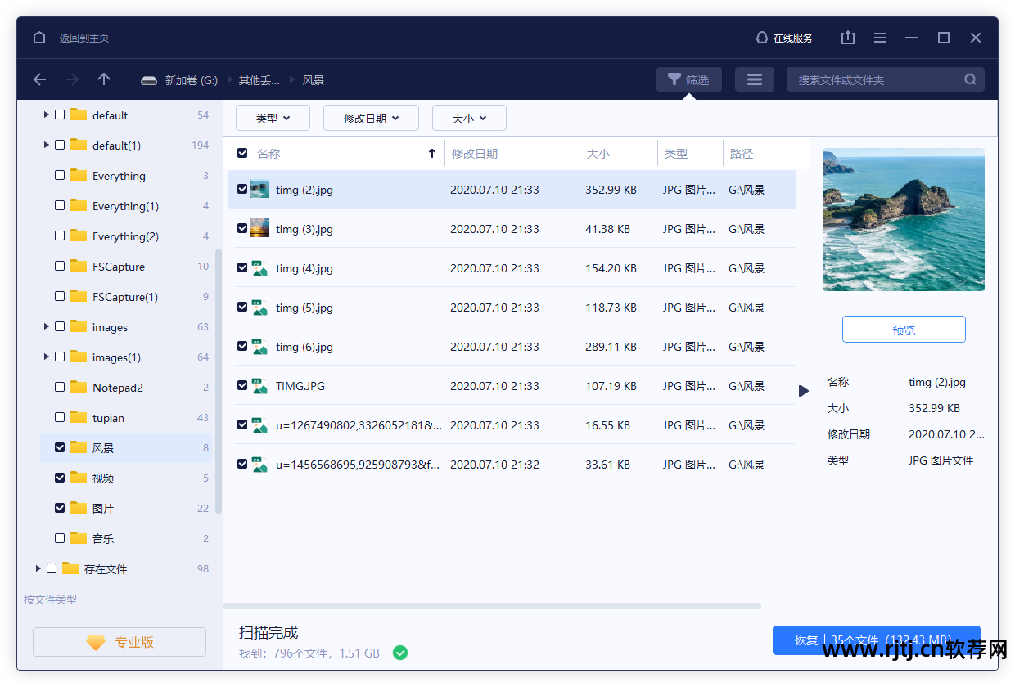Click the share/export icon in title bar
This screenshot has width=1015, height=687.
point(848,38)
